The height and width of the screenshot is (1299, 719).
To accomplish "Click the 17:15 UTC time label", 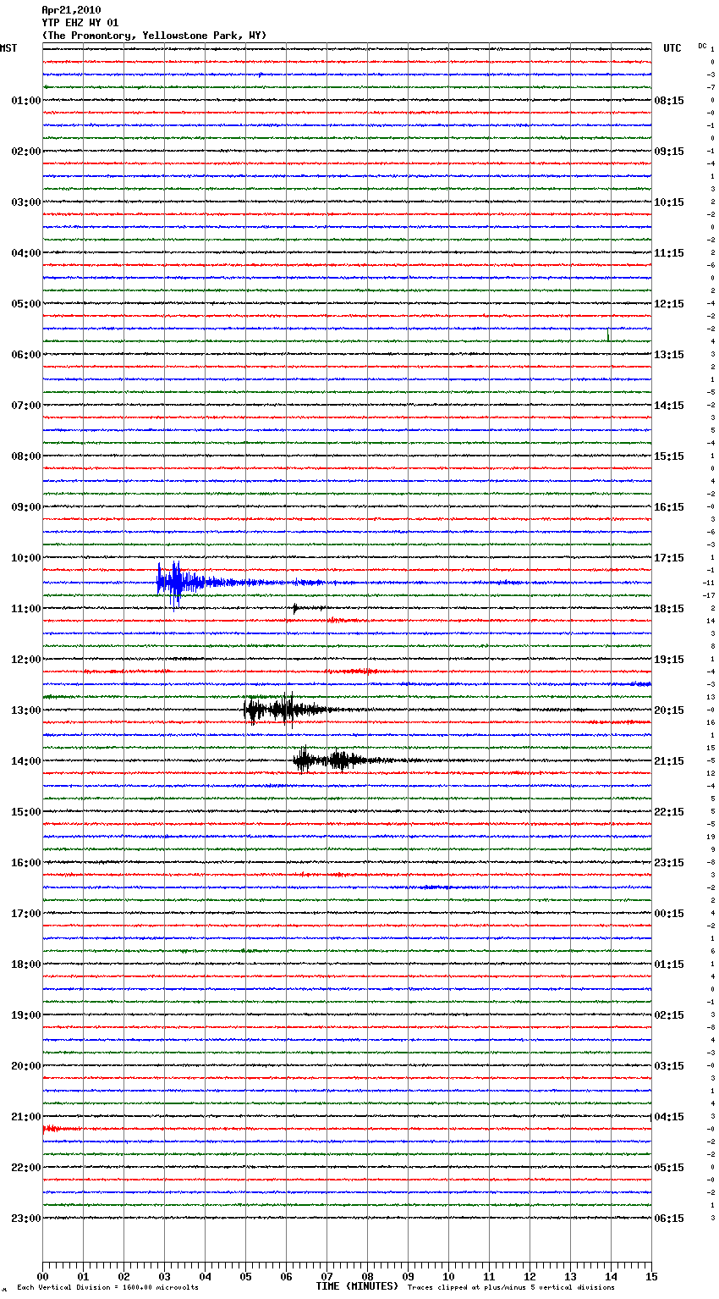I will click(x=669, y=558).
